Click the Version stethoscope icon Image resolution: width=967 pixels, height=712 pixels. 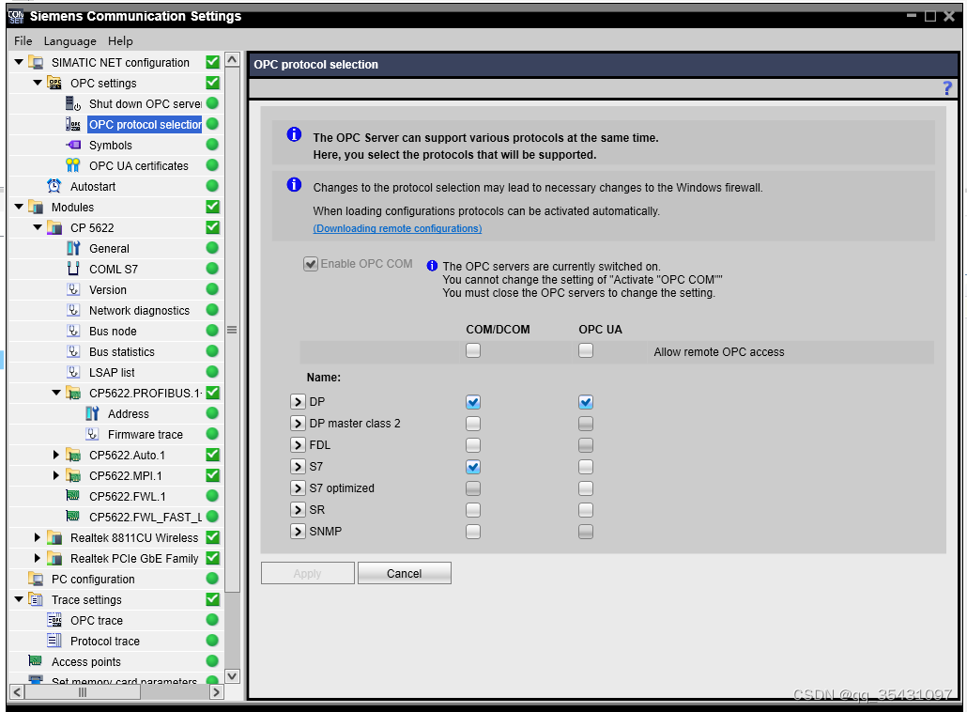pyautogui.click(x=73, y=289)
